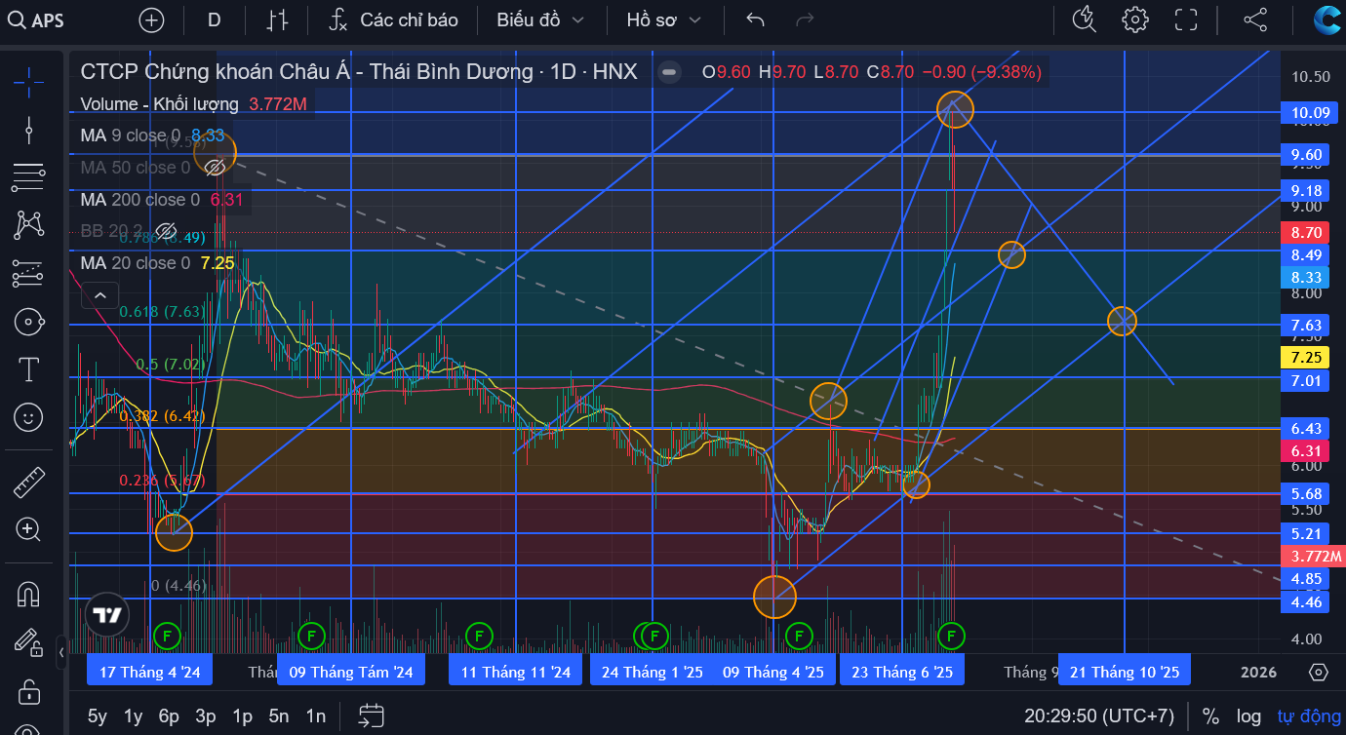The height and width of the screenshot is (735, 1346).
Task: Click the F event marker nearest the 17 Tháng 4 '24 label
Action: click(167, 637)
